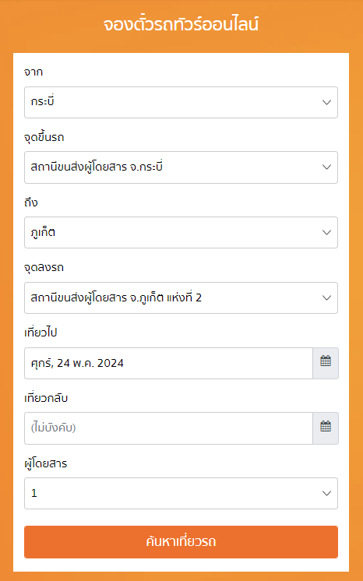Viewport: 363px width, 581px height.
Task: Click the ผู้โดยสาร field label
Action: pyautogui.click(x=46, y=463)
